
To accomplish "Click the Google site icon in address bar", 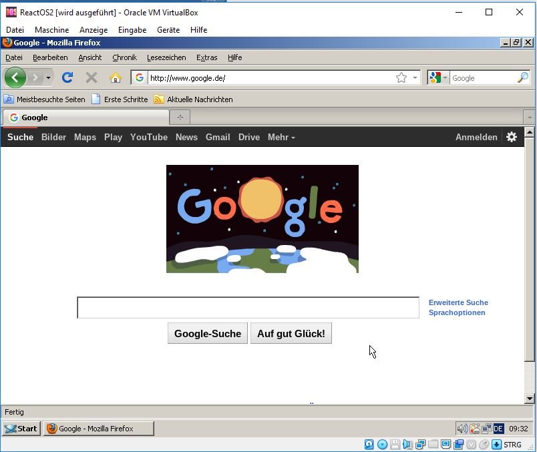I will point(140,77).
